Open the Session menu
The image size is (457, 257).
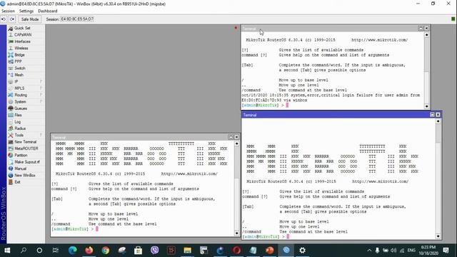click(x=8, y=11)
